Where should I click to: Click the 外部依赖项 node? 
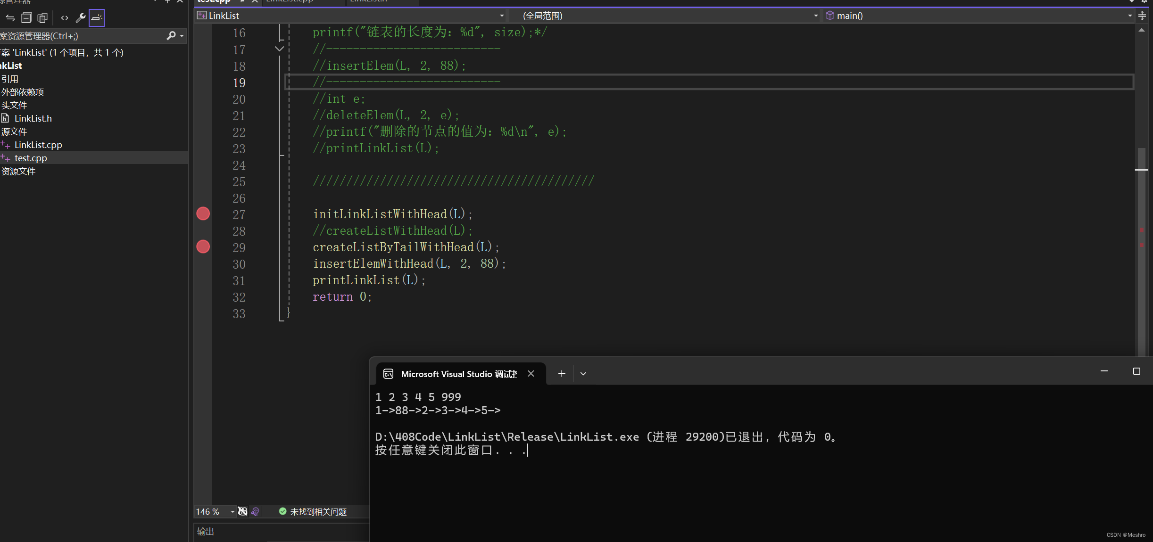click(x=23, y=92)
